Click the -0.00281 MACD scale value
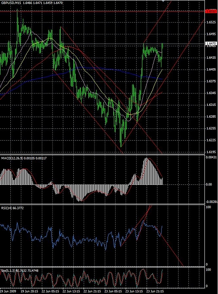This screenshot has width=218, height=294. pyautogui.click(x=211, y=202)
